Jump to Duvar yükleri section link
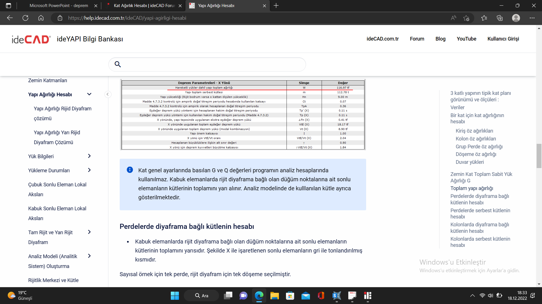The height and width of the screenshot is (304, 542). (469, 162)
